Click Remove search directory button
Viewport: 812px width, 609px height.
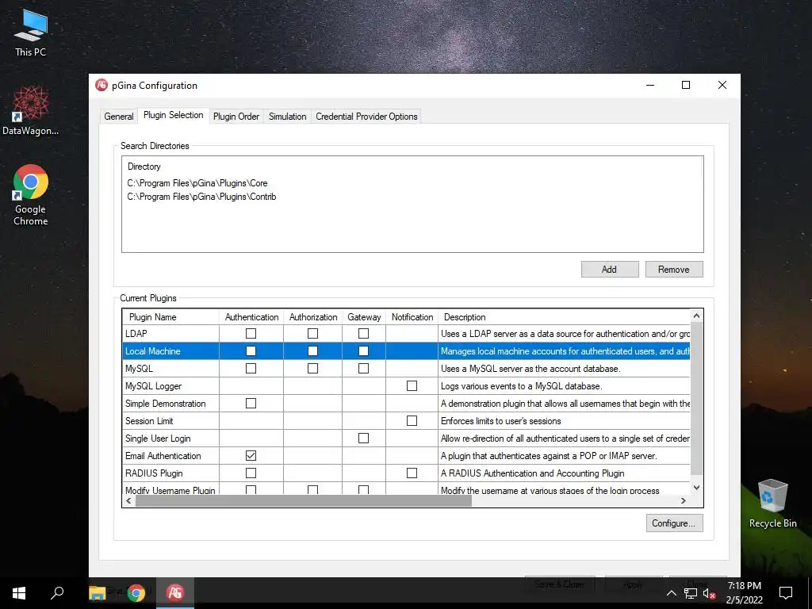pos(674,270)
